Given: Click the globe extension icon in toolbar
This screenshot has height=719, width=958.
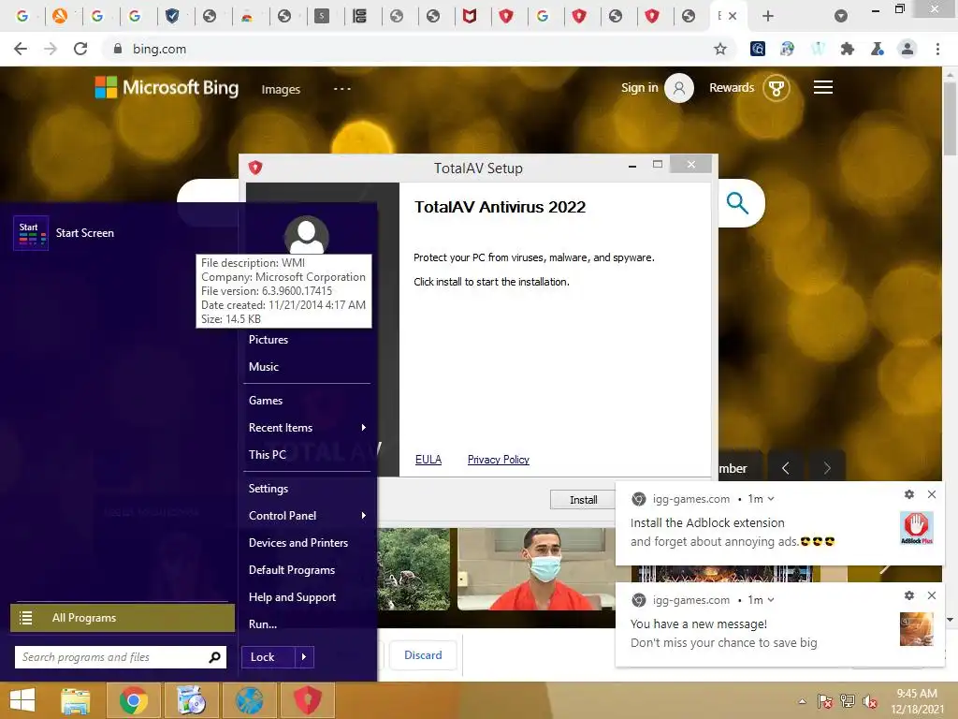Looking at the screenshot, I should (x=788, y=49).
